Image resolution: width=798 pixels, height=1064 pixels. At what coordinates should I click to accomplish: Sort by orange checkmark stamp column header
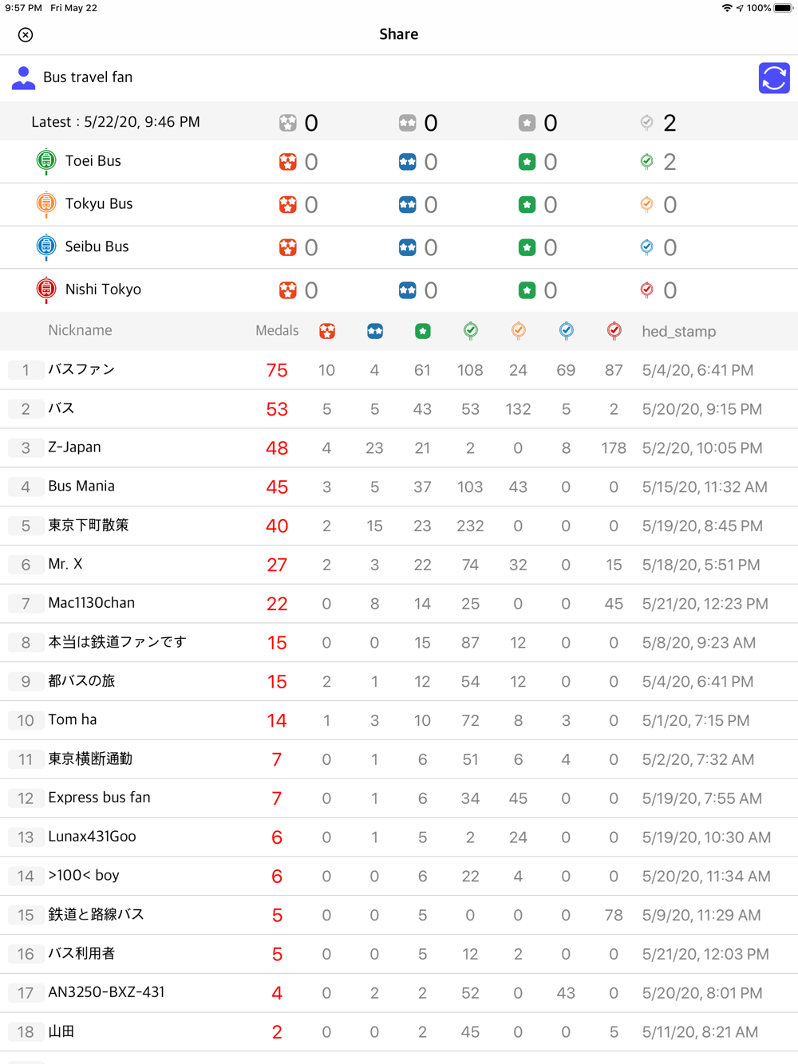pyautogui.click(x=519, y=331)
